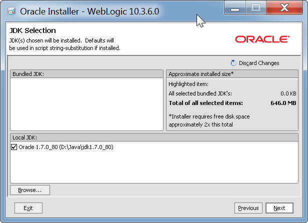Image resolution: width=308 pixels, height=223 pixels.
Task: Click the JDK Selection heading
Action: (x=32, y=30)
